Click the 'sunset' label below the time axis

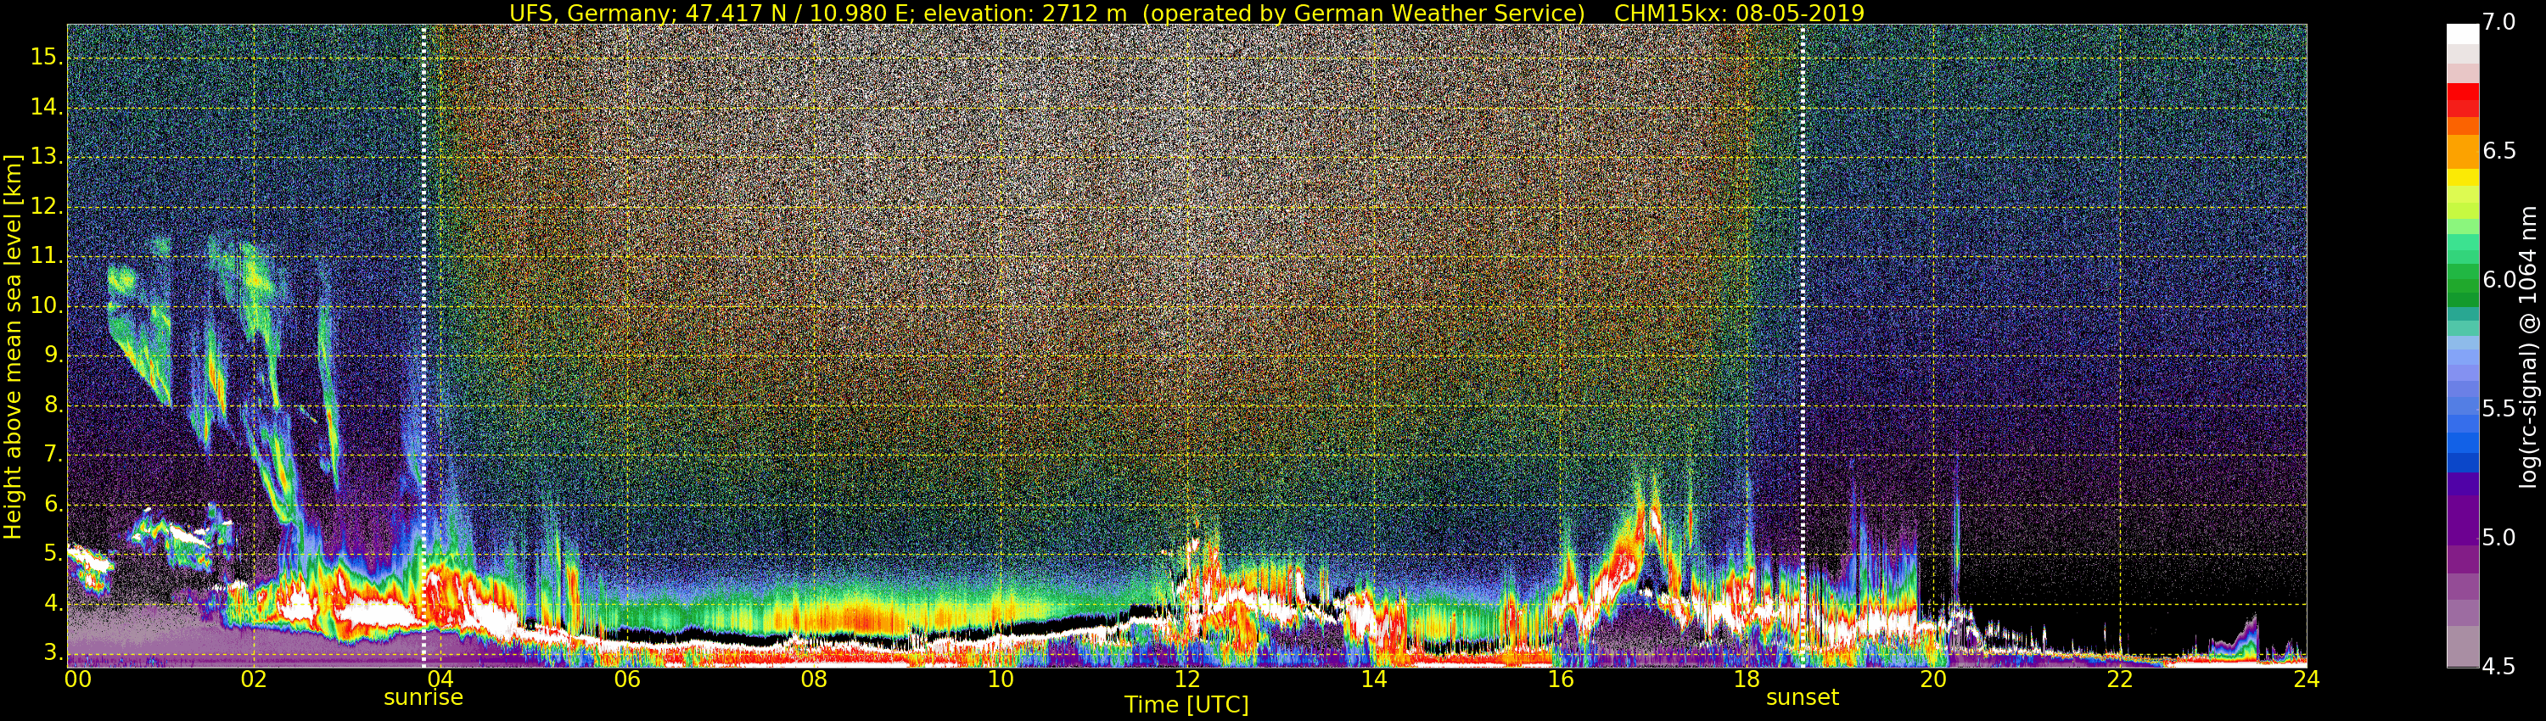tap(1803, 697)
